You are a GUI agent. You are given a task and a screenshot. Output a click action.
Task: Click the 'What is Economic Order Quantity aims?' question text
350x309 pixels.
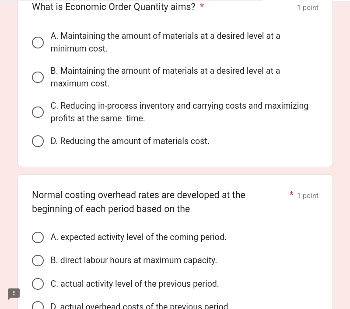click(x=114, y=7)
